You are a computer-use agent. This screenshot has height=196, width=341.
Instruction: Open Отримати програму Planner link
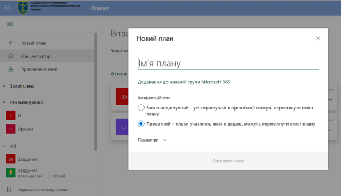43,190
